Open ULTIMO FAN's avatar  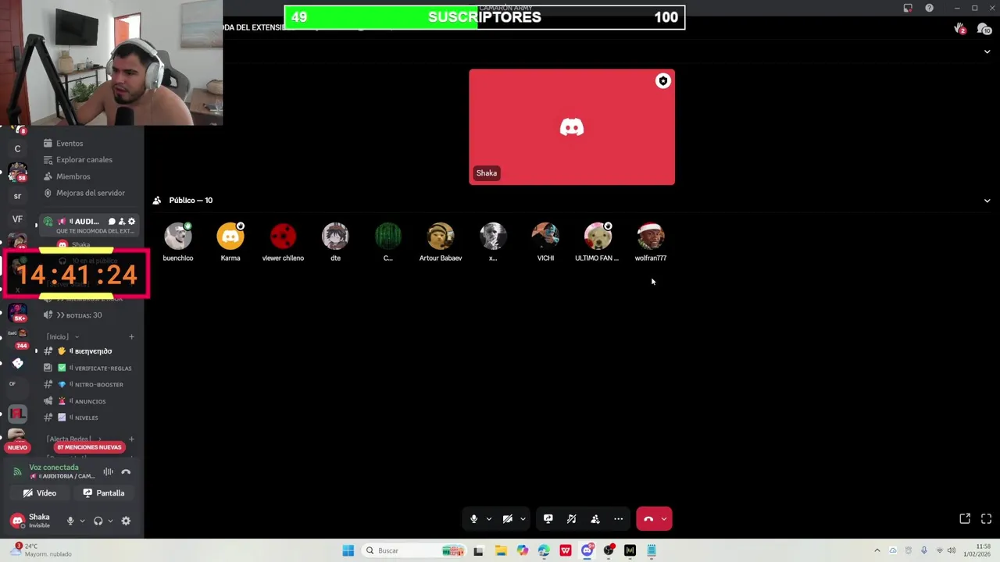tap(598, 236)
